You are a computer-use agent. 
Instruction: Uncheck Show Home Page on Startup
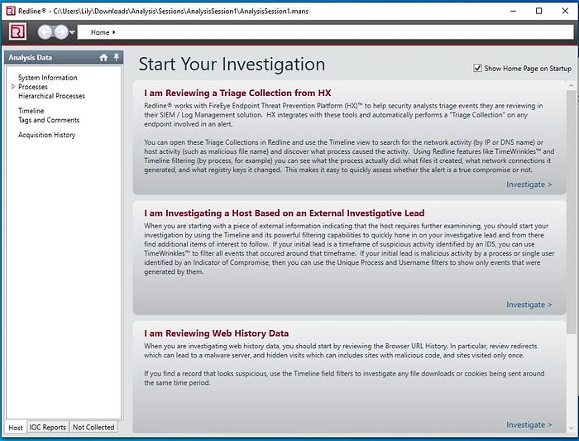pyautogui.click(x=477, y=68)
